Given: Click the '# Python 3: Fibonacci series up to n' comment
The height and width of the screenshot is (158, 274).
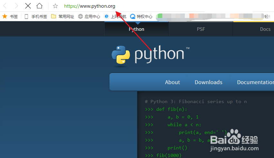Looking at the screenshot, I should 196,101.
